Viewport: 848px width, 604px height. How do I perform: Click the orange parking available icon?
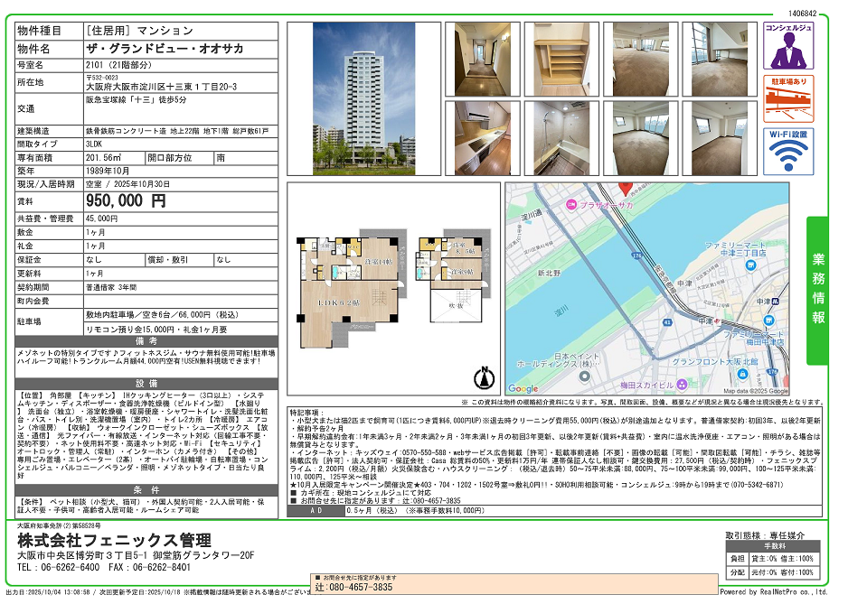pyautogui.click(x=788, y=98)
